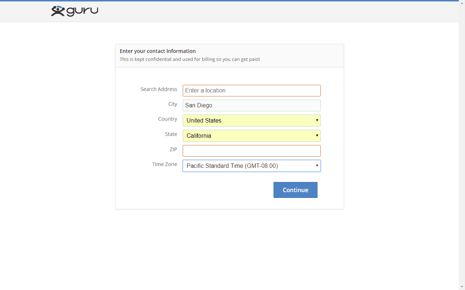The image size is (465, 290).
Task: Open the Time Zone dropdown list
Action: pos(252,166)
